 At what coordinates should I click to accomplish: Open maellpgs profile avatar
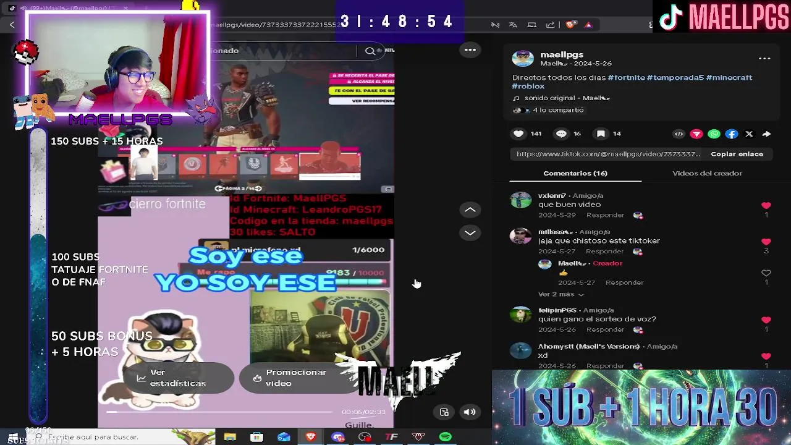pos(523,59)
